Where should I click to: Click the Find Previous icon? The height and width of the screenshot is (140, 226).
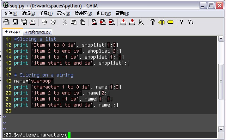[x=112, y=22]
